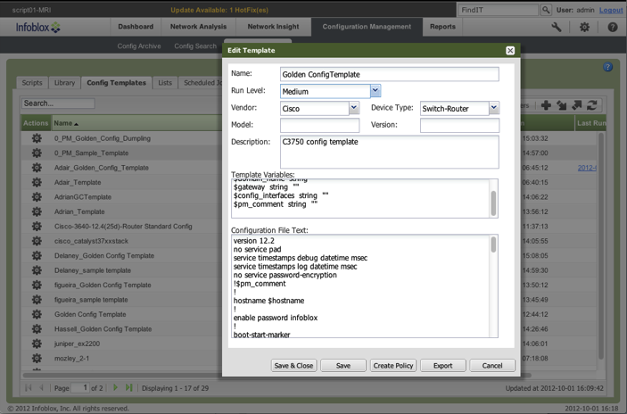This screenshot has height=414, width=627.
Task: Open actions gear for 0_PM_Sample_Template
Action: (x=37, y=153)
